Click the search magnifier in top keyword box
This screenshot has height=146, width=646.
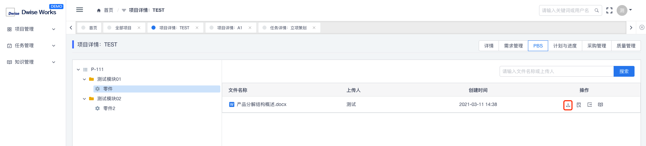[596, 10]
